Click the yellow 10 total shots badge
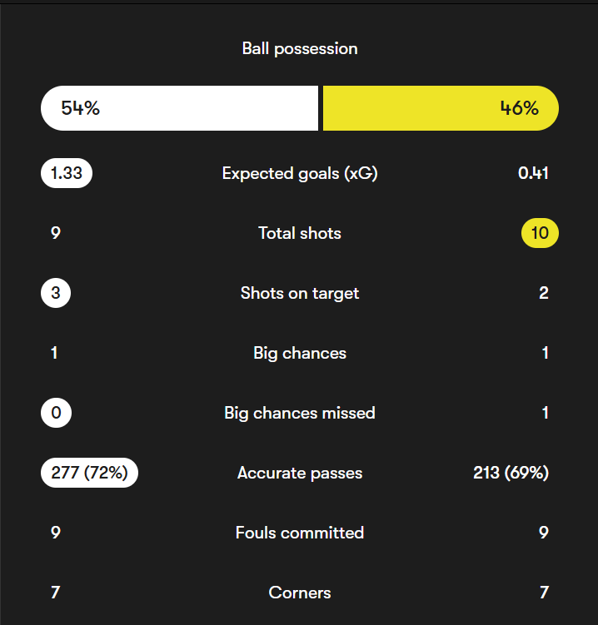598x625 pixels. pyautogui.click(x=540, y=233)
